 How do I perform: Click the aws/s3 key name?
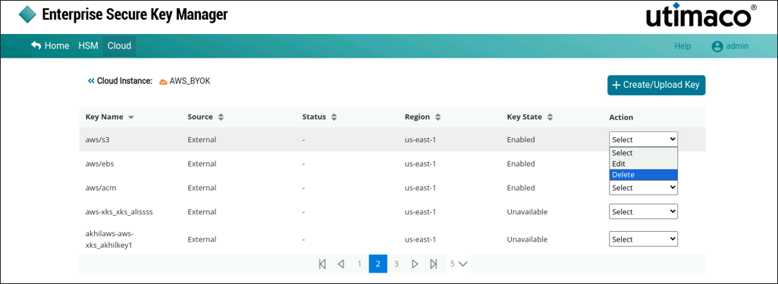click(x=97, y=140)
